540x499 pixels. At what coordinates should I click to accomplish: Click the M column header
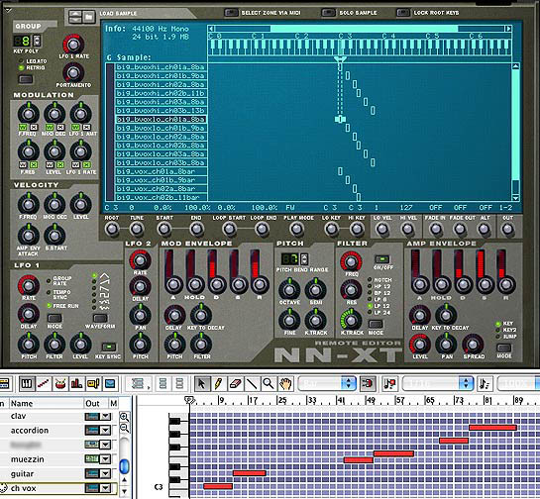coord(113,403)
